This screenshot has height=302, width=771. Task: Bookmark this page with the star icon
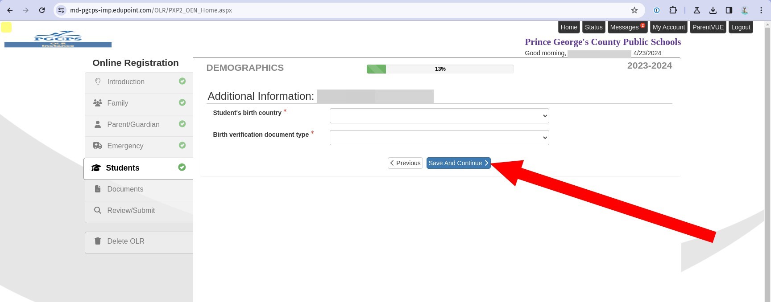[x=634, y=10]
